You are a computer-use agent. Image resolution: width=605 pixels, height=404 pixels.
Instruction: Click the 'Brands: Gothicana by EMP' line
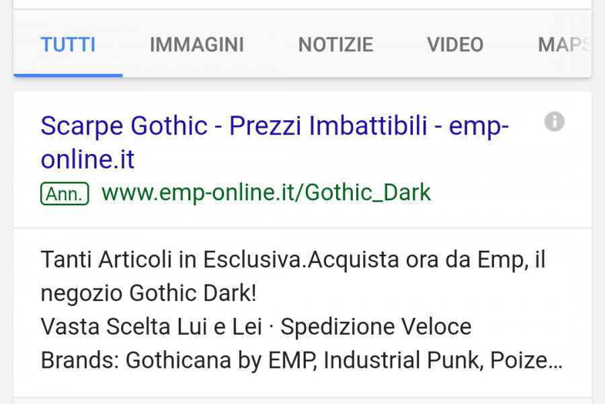(177, 361)
